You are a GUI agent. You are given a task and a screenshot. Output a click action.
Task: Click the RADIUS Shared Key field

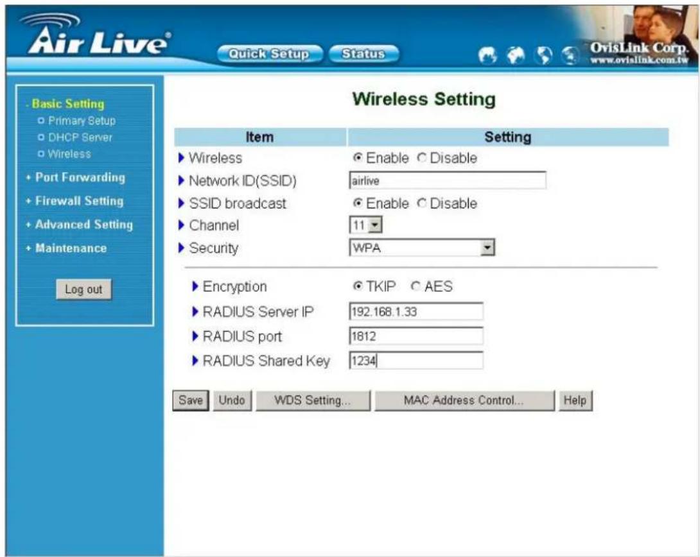416,361
